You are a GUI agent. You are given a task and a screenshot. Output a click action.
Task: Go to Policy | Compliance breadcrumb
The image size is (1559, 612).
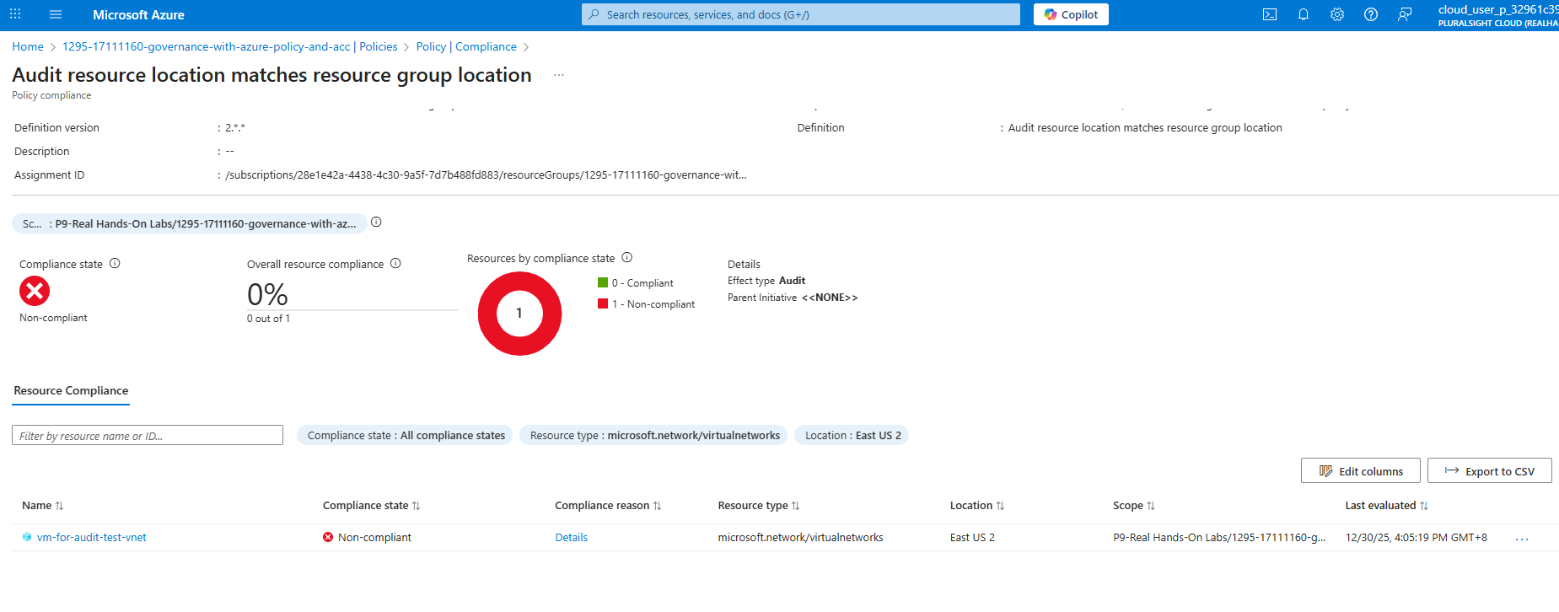[x=466, y=46]
